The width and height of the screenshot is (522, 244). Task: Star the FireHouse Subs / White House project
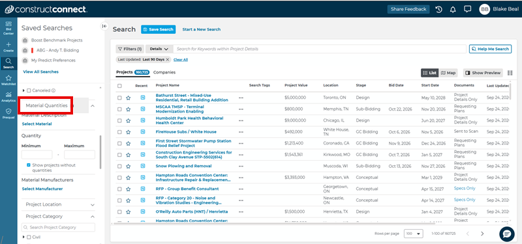pos(128,132)
